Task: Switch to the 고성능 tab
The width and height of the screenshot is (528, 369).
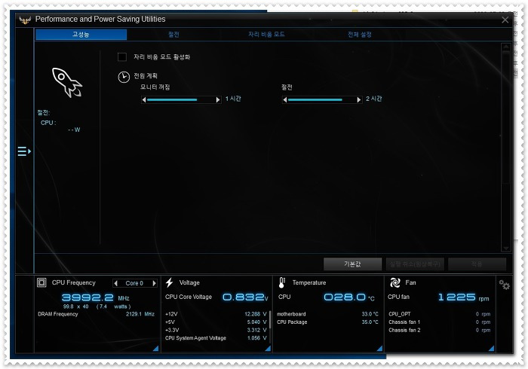Action: coord(81,35)
